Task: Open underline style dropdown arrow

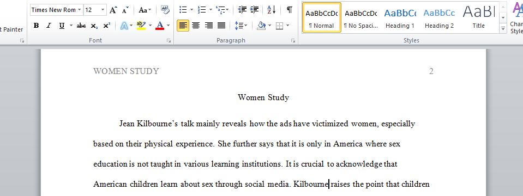Action: click(71, 26)
